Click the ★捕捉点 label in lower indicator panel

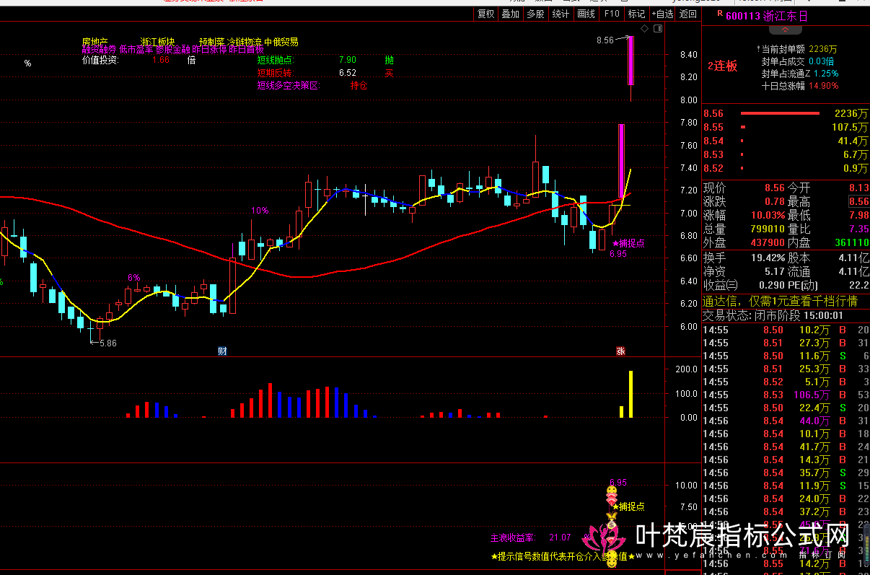pos(628,506)
